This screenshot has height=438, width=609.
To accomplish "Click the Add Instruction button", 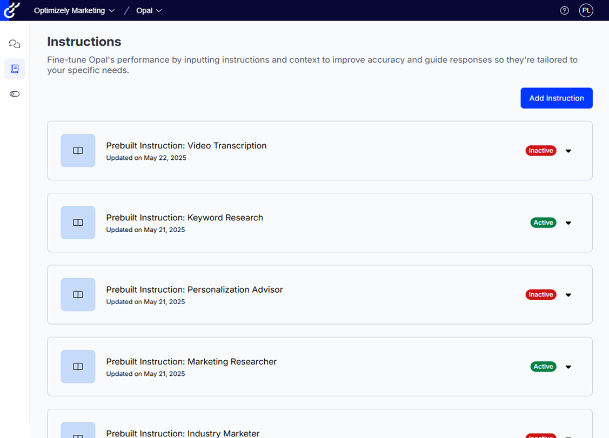I will pyautogui.click(x=556, y=98).
